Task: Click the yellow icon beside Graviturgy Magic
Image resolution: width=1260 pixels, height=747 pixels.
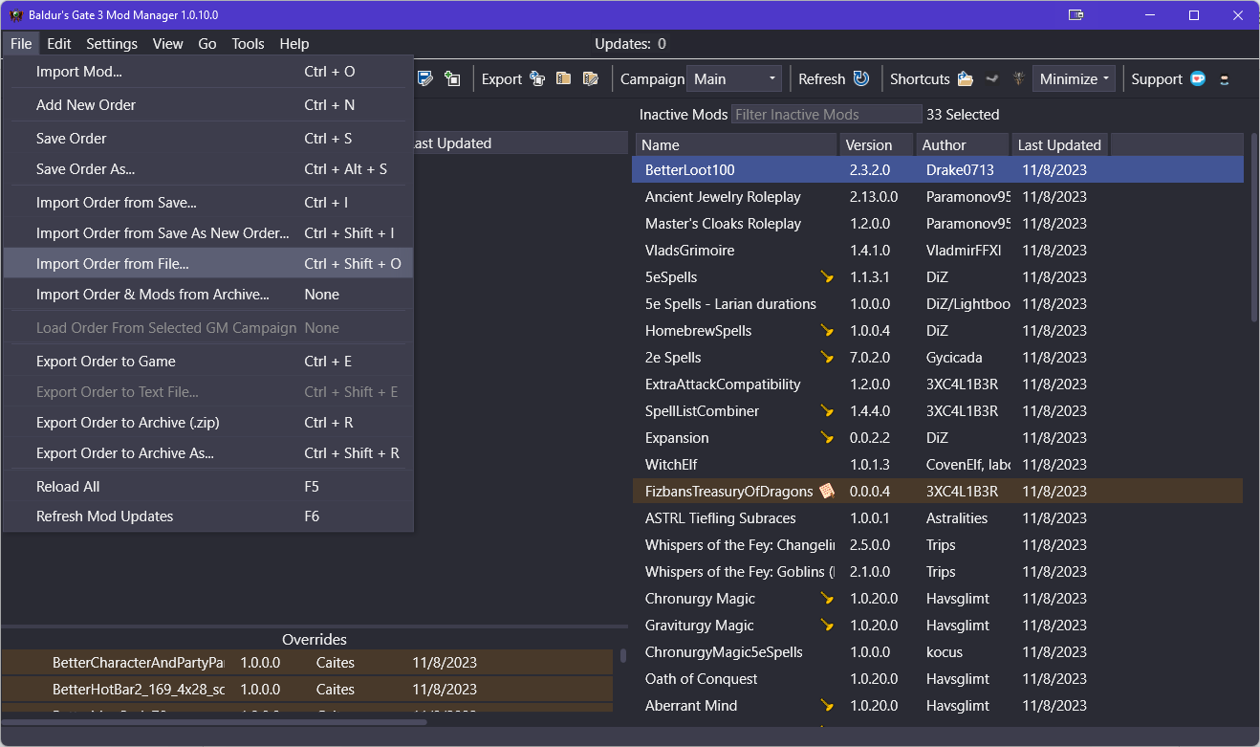Action: 827,626
